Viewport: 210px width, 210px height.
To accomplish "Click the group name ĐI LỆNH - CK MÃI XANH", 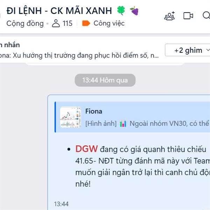I will pyautogui.click(x=59, y=11).
